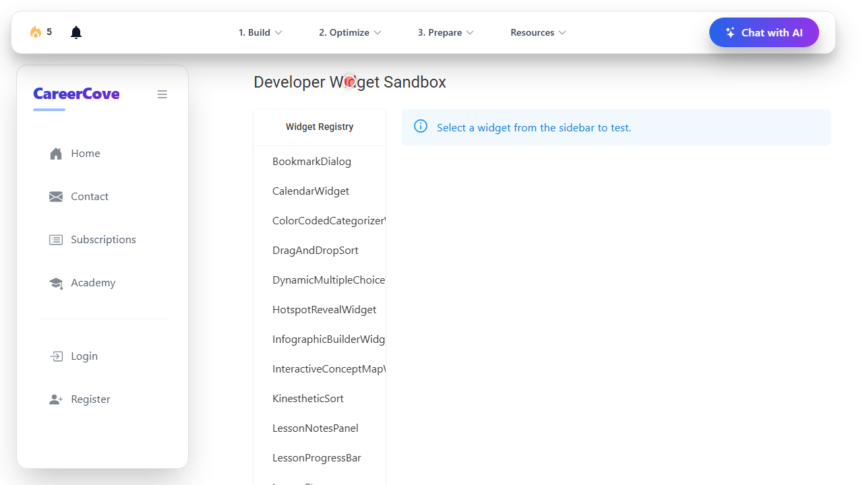The width and height of the screenshot is (863, 485).
Task: Expand the 2. Optimize dropdown menu
Action: point(350,32)
